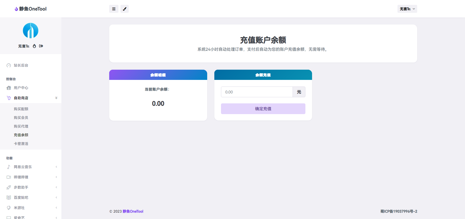This screenshot has width=465, height=219.
Task: Open 卡密激活 page
Action: tap(21, 144)
